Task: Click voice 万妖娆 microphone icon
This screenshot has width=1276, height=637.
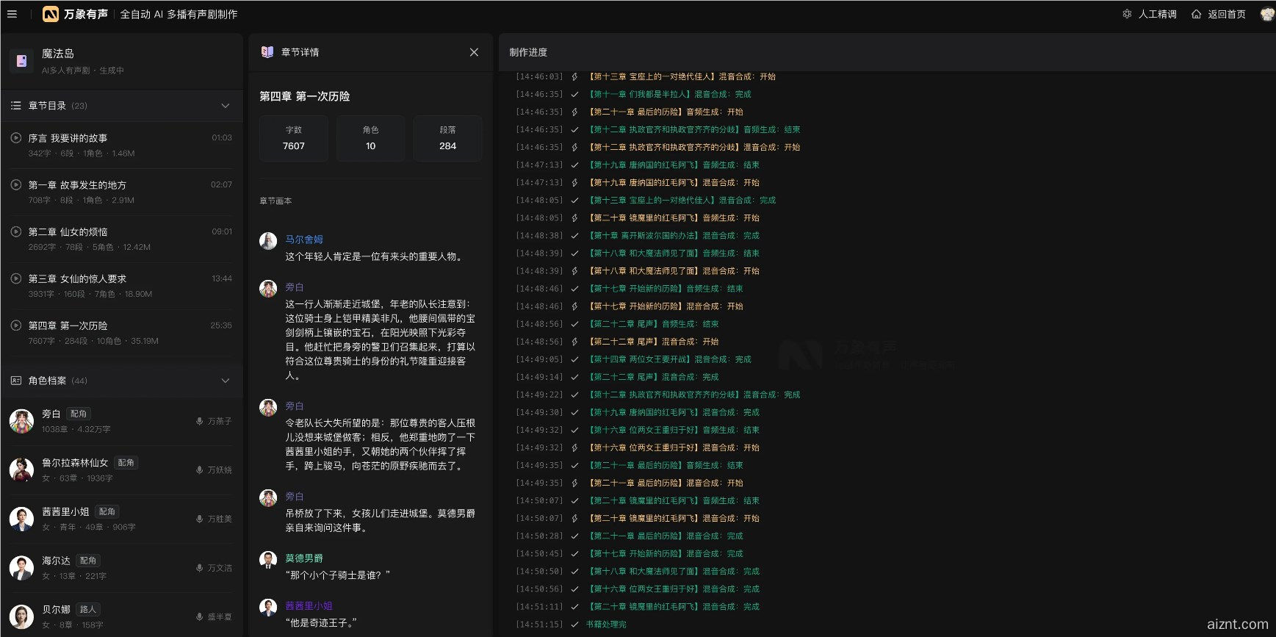Action: pyautogui.click(x=199, y=469)
